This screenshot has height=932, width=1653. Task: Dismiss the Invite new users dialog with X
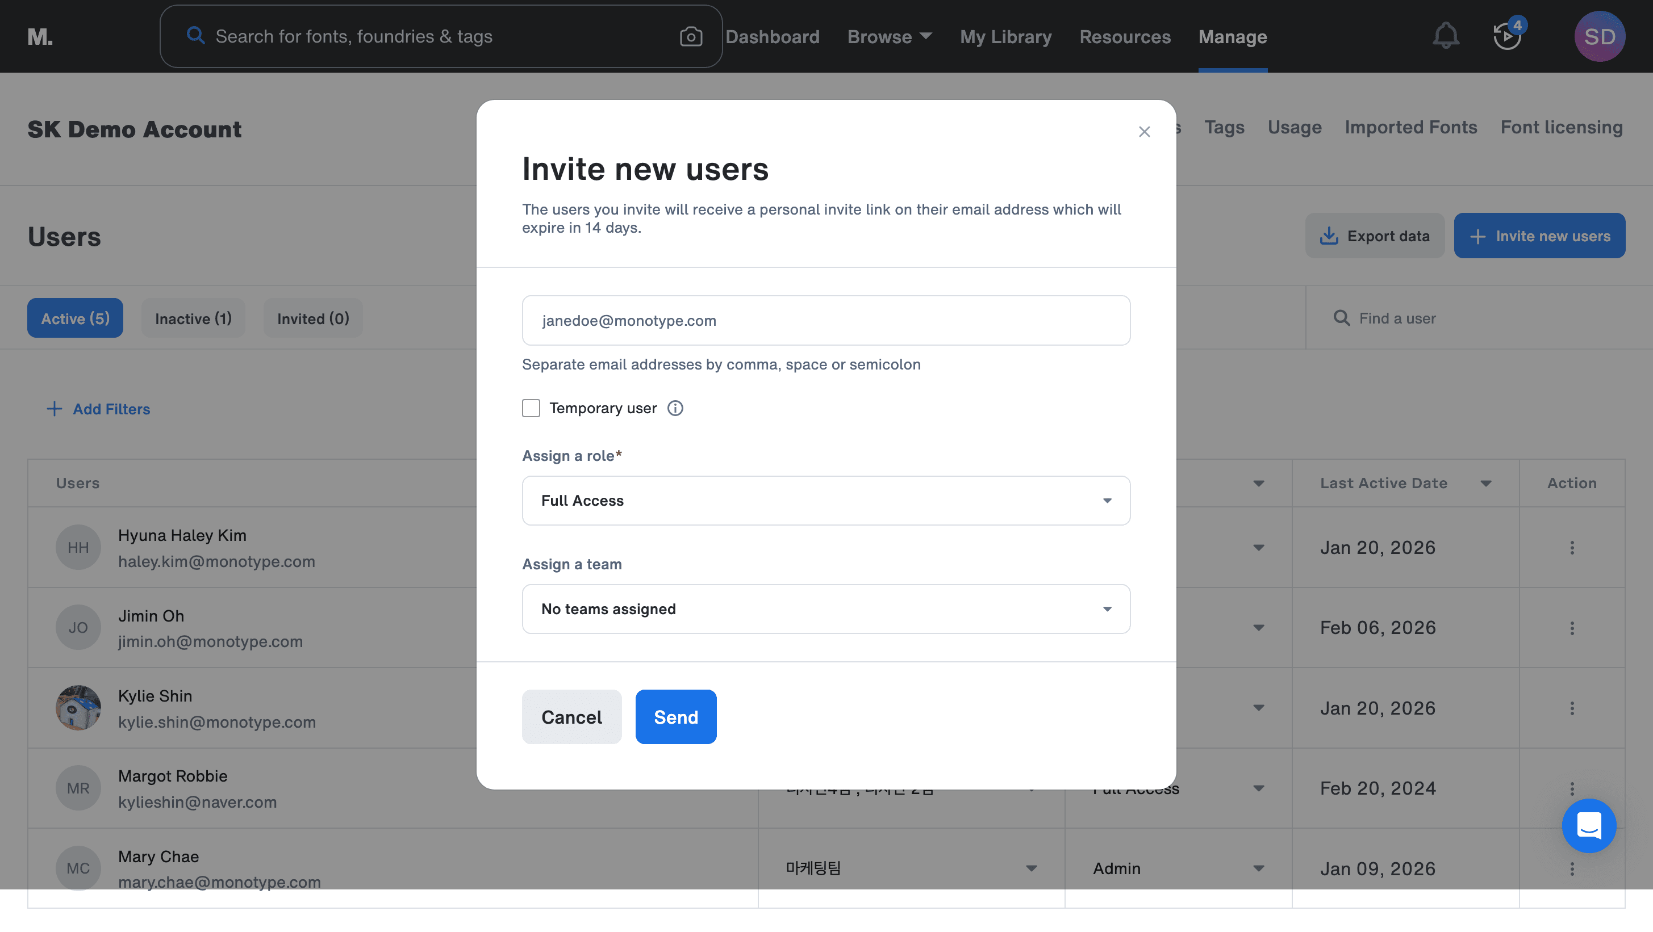point(1144,132)
